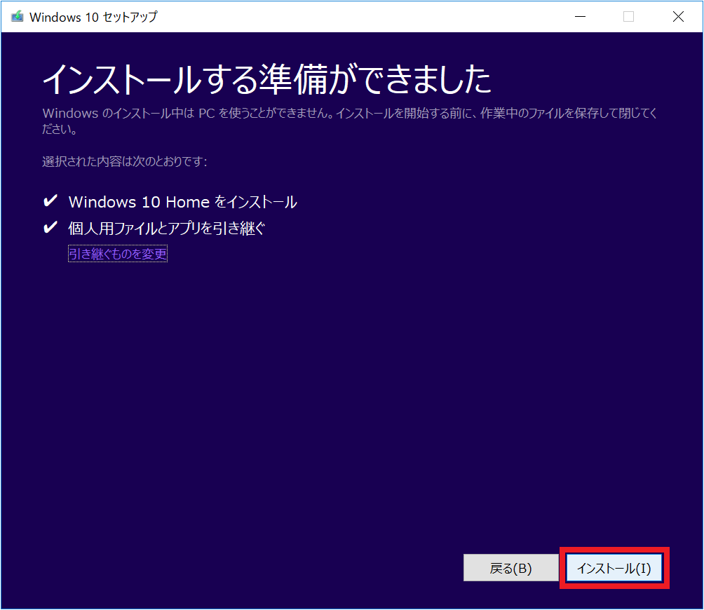704x610 pixels.
Task: Close the Windows 10 セットアップ window
Action: [x=678, y=17]
